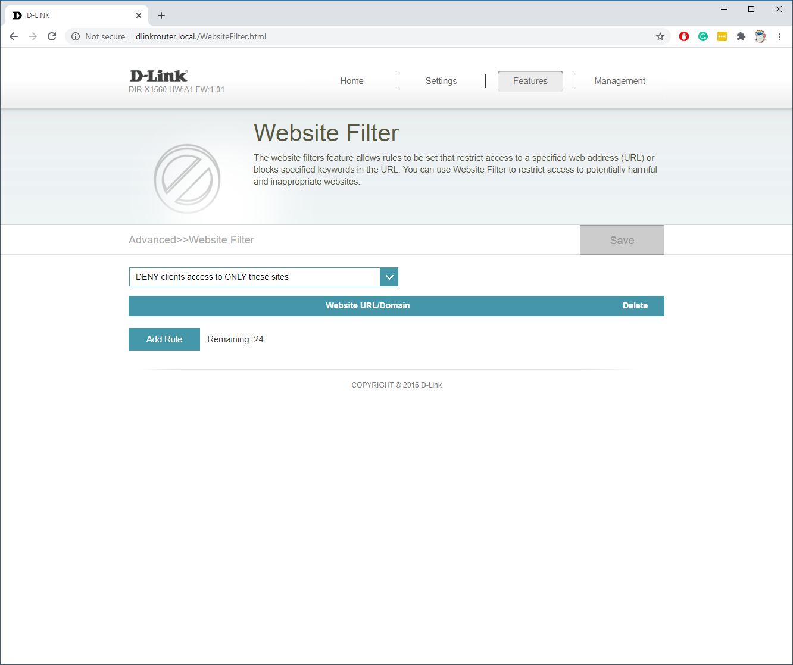This screenshot has width=793, height=665.
Task: Click the Not secure info icon
Action: [x=76, y=36]
